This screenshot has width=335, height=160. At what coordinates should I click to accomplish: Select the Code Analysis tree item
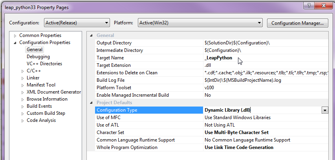(41, 120)
